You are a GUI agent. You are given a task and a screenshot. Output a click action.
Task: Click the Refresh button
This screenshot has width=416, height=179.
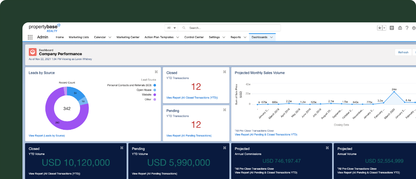pos(403,52)
